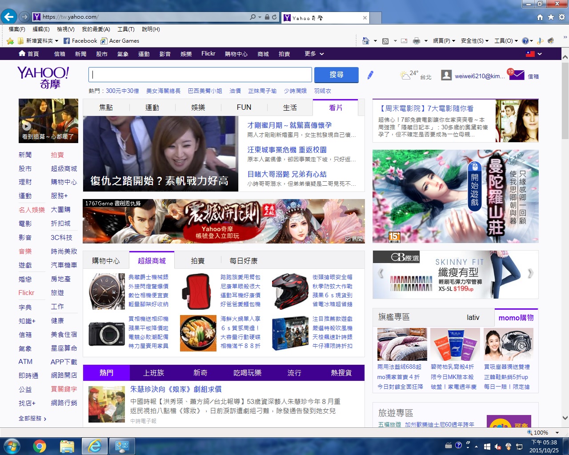Switch to the momo購物 tab

516,318
